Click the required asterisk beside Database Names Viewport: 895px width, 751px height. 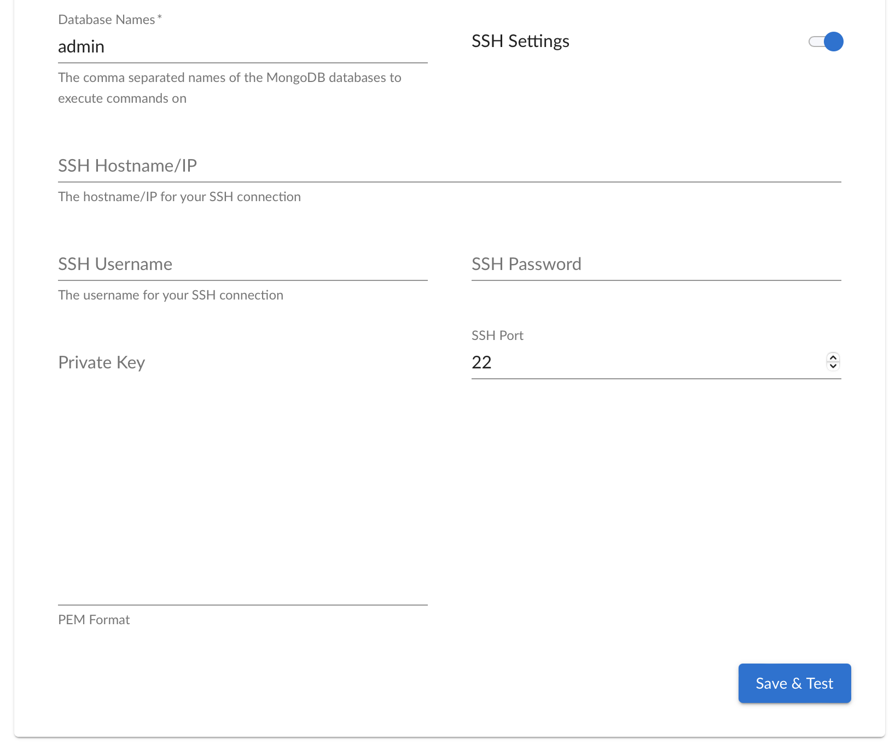(x=159, y=18)
